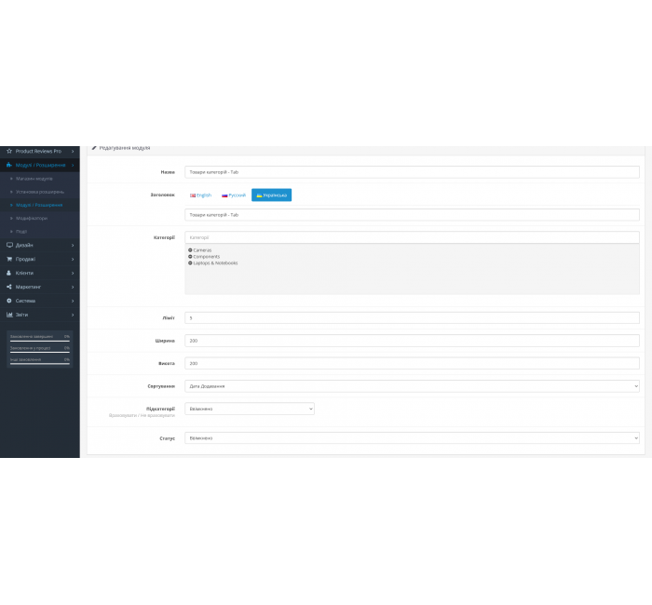Viewport: 652px width, 605px height.
Task: Remove Components using its minus icon
Action: point(190,256)
